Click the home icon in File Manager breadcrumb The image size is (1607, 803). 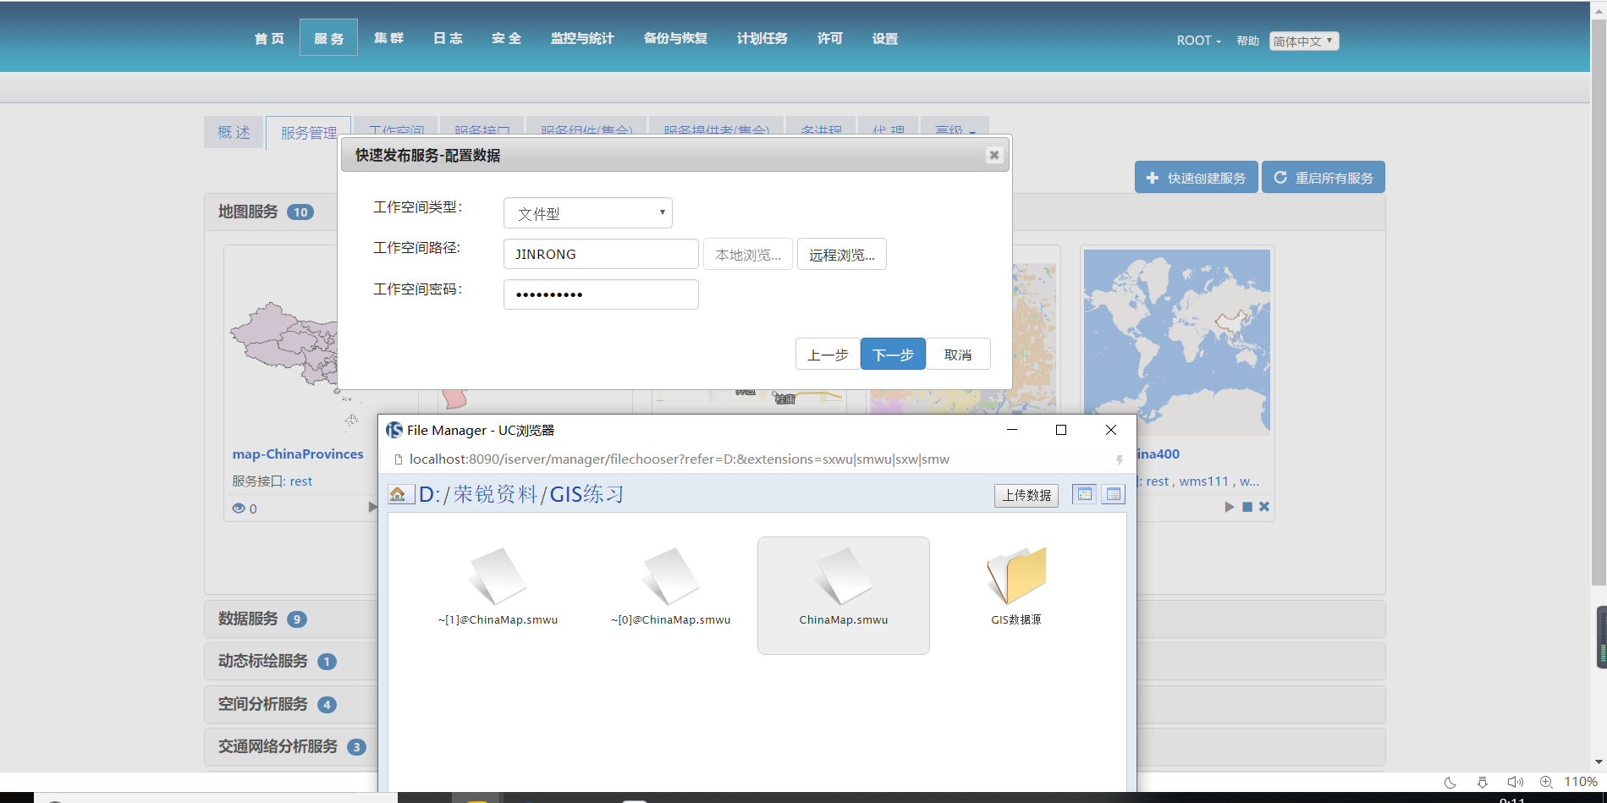(x=399, y=494)
